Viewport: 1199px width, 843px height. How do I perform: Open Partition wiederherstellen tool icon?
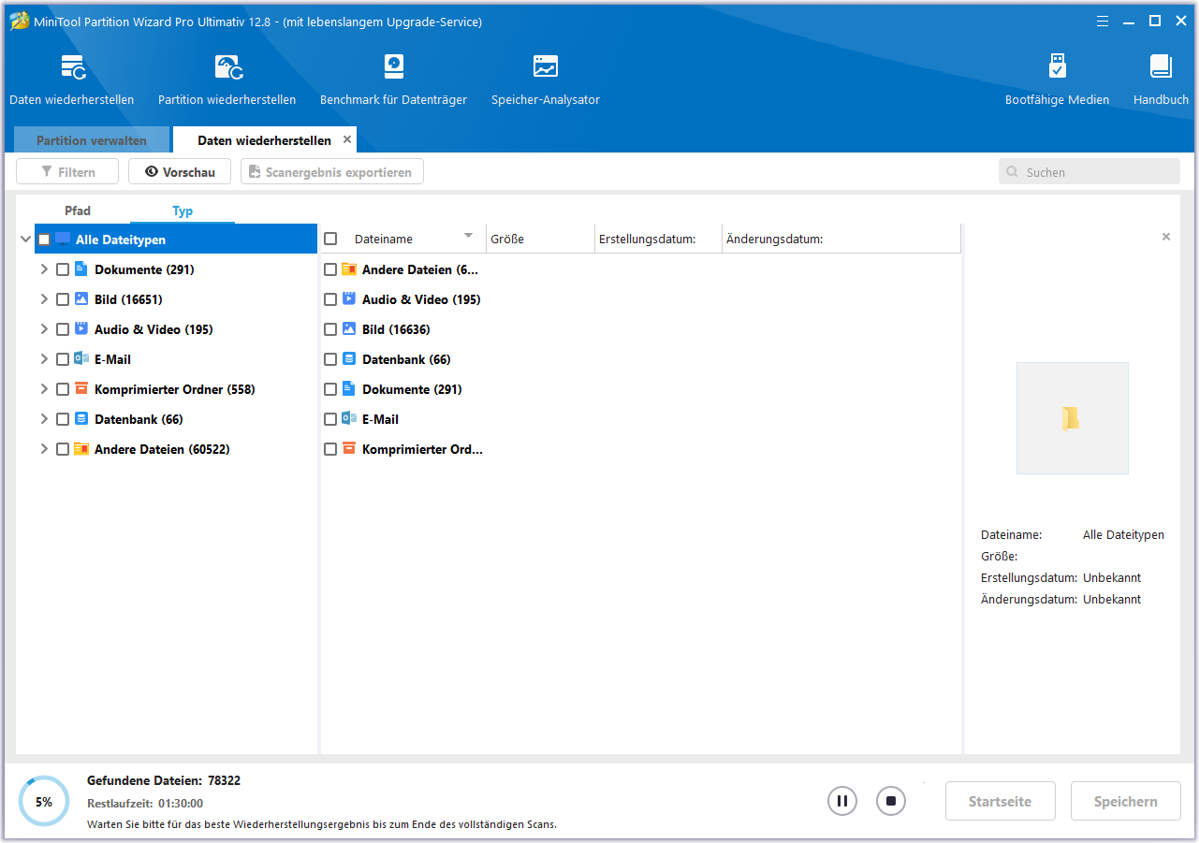pos(228,67)
